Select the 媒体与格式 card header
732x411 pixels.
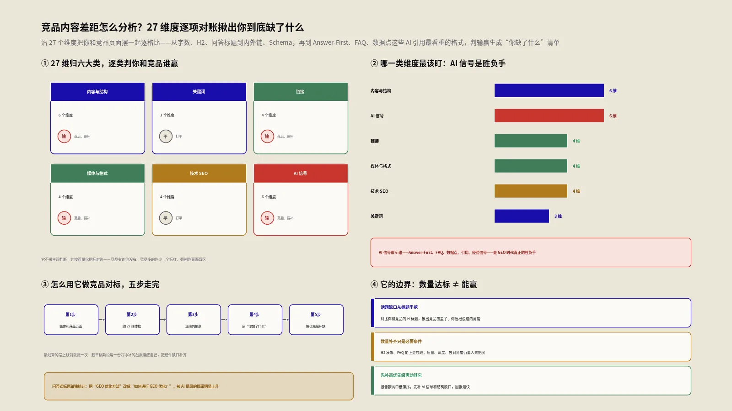(x=97, y=174)
